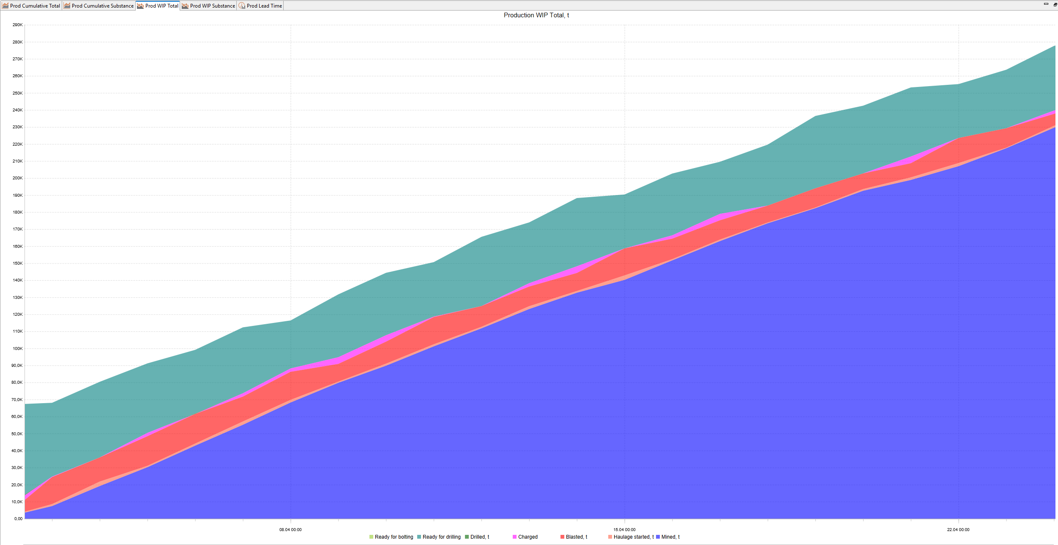
Task: Click the 22.04 00:00 axis date label
Action: 958,530
